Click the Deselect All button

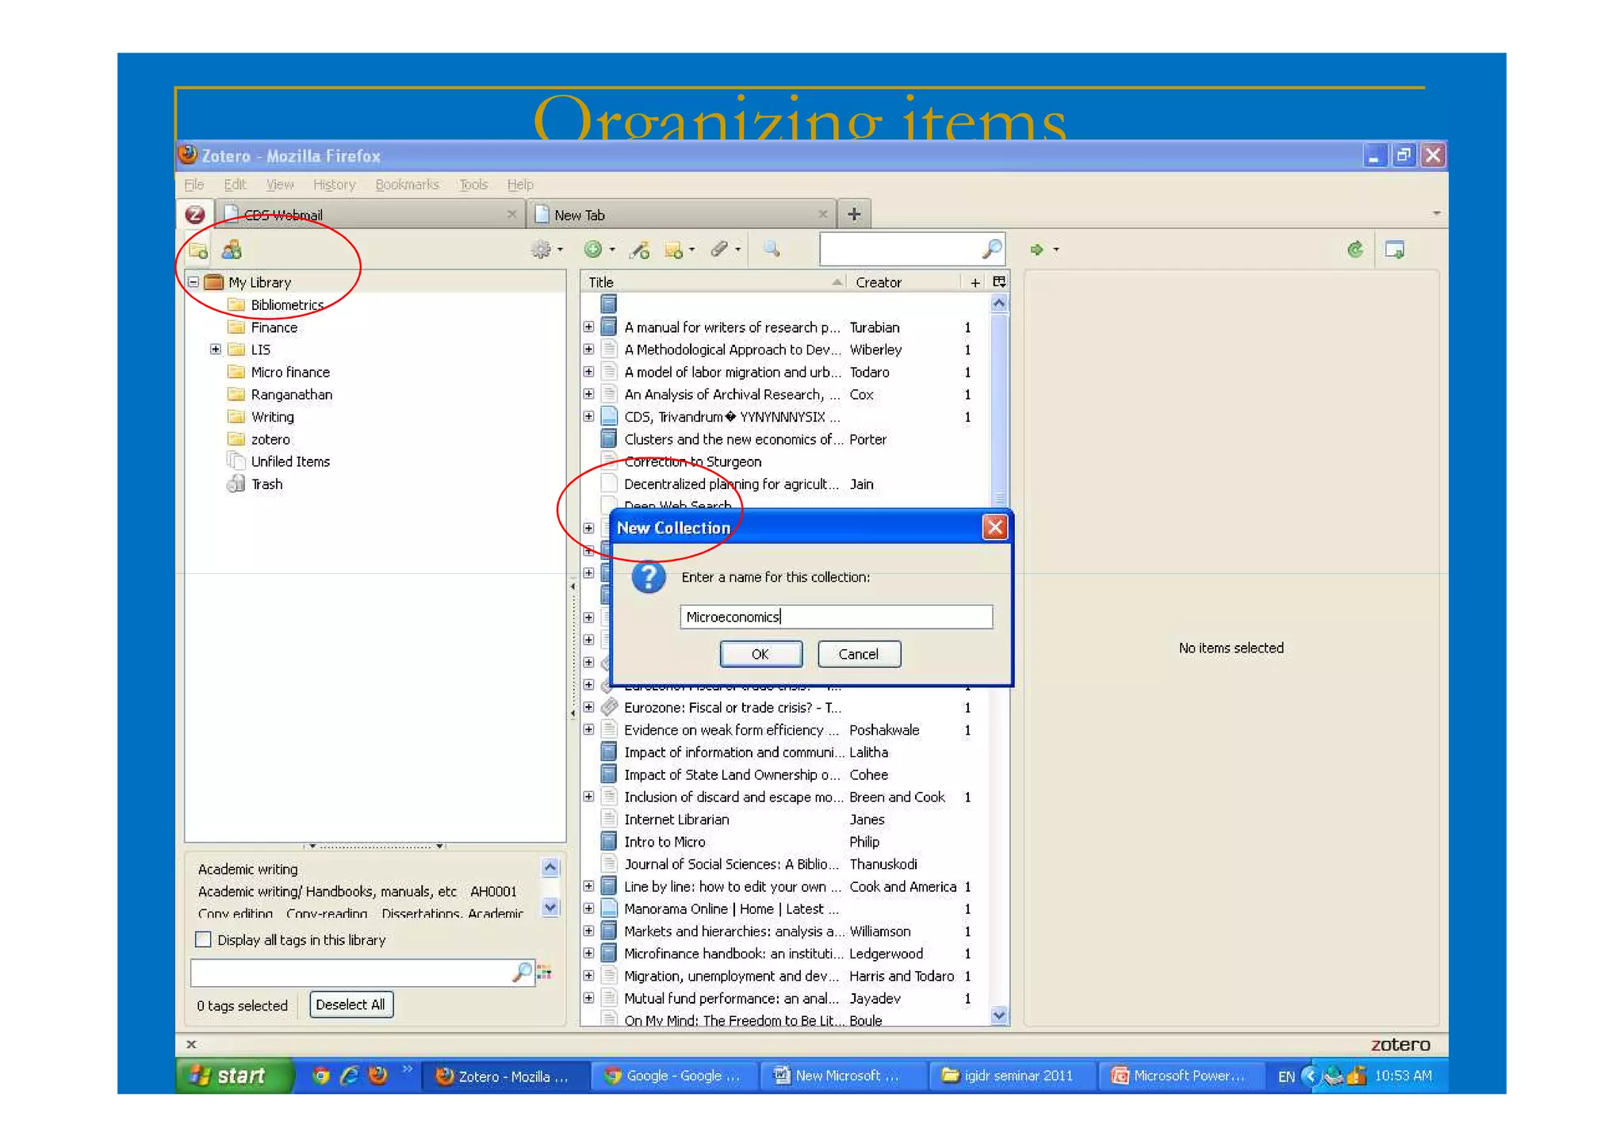click(350, 1004)
